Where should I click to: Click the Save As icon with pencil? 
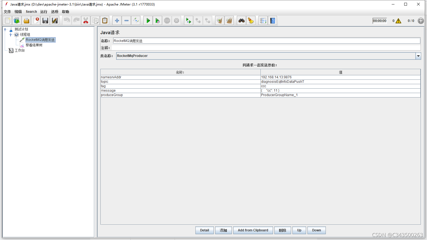coord(55,21)
